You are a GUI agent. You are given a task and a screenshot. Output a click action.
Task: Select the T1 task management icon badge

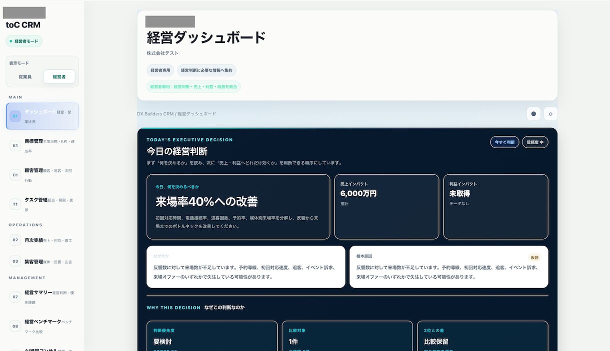(x=15, y=204)
